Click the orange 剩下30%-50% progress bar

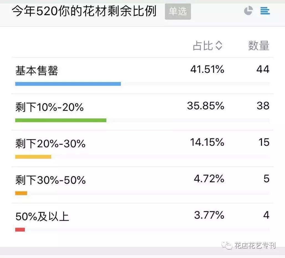[x=21, y=193]
